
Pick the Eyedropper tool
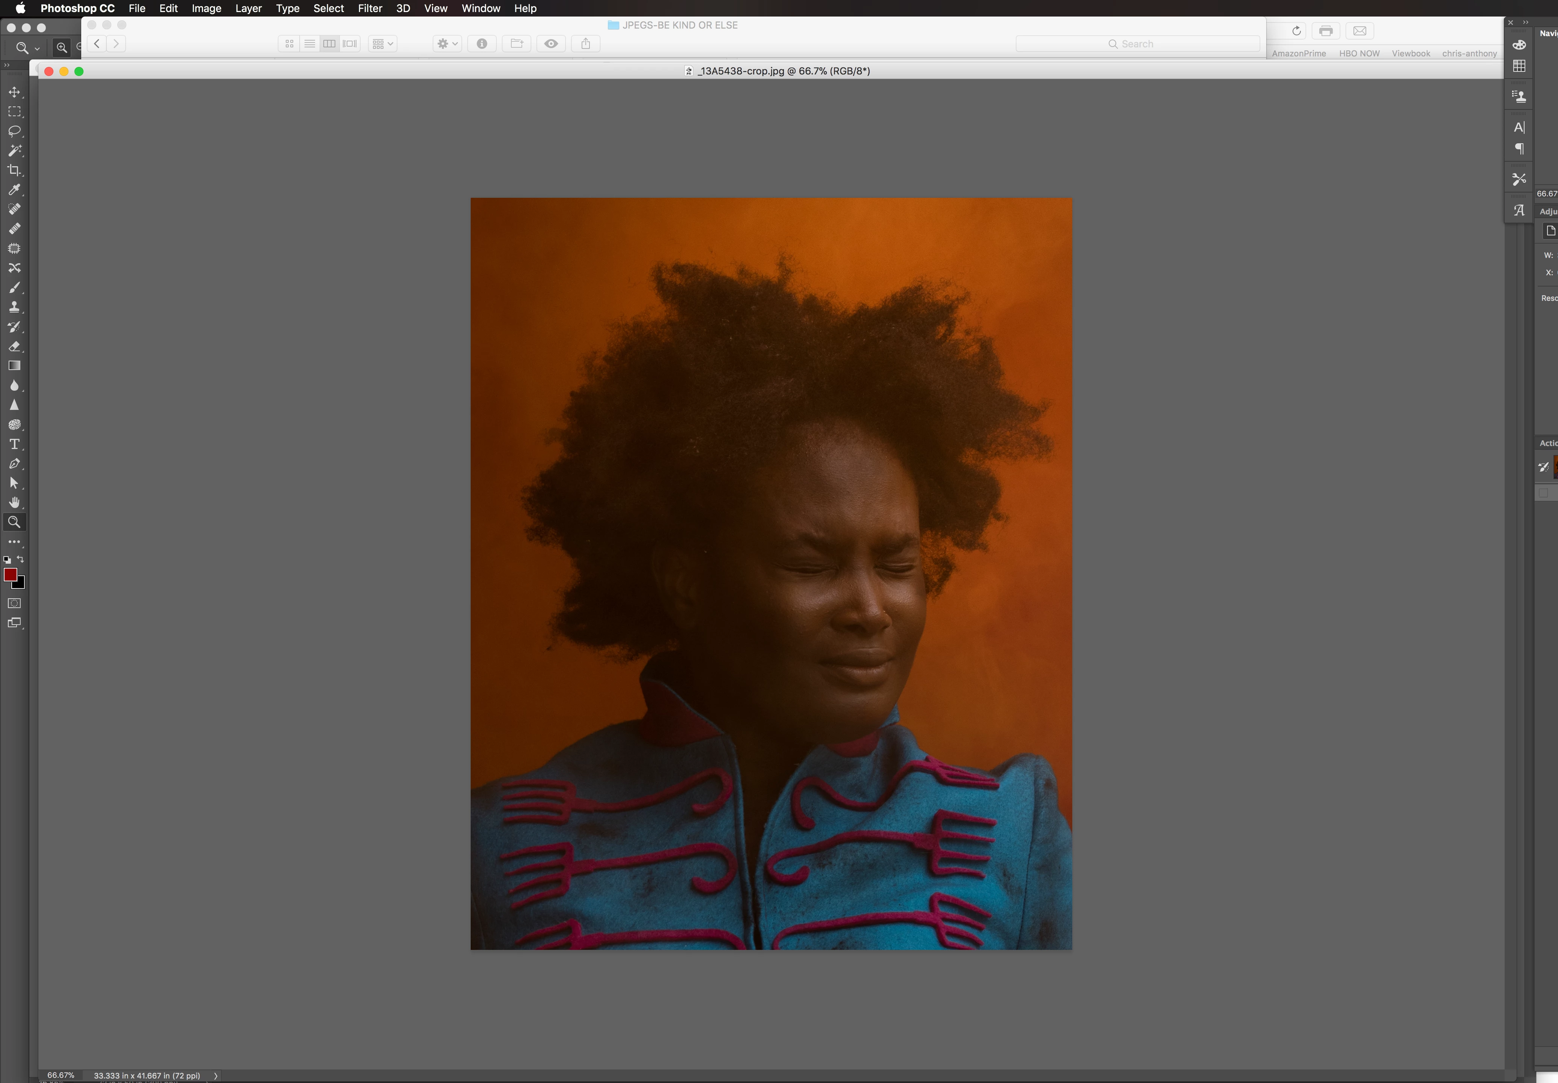[14, 190]
